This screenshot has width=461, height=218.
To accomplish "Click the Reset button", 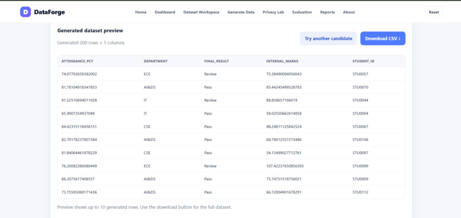I will [x=434, y=12].
